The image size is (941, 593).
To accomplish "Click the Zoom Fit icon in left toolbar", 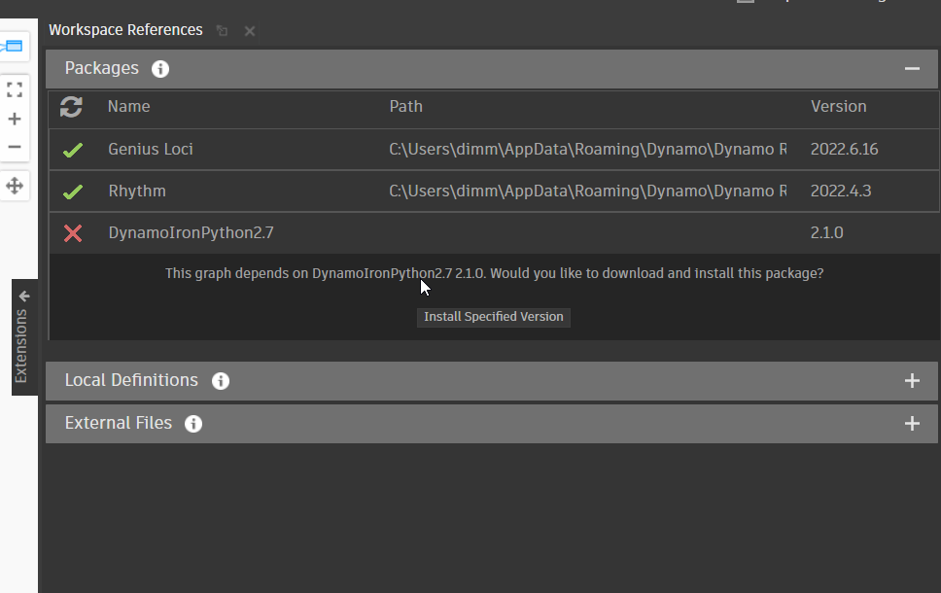I will [14, 89].
